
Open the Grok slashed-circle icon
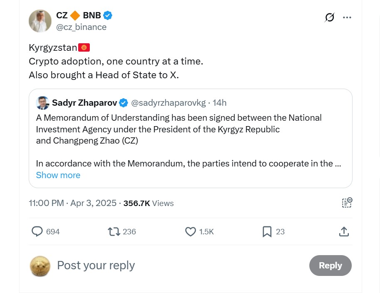point(329,17)
